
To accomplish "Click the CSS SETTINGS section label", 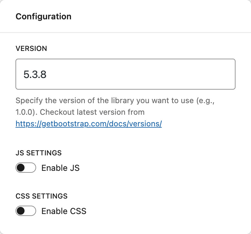I will point(41,196).
